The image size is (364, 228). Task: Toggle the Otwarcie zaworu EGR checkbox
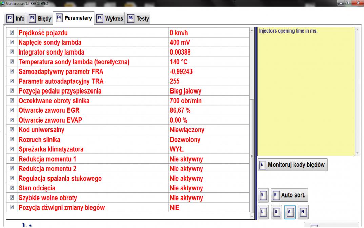coord(12,111)
